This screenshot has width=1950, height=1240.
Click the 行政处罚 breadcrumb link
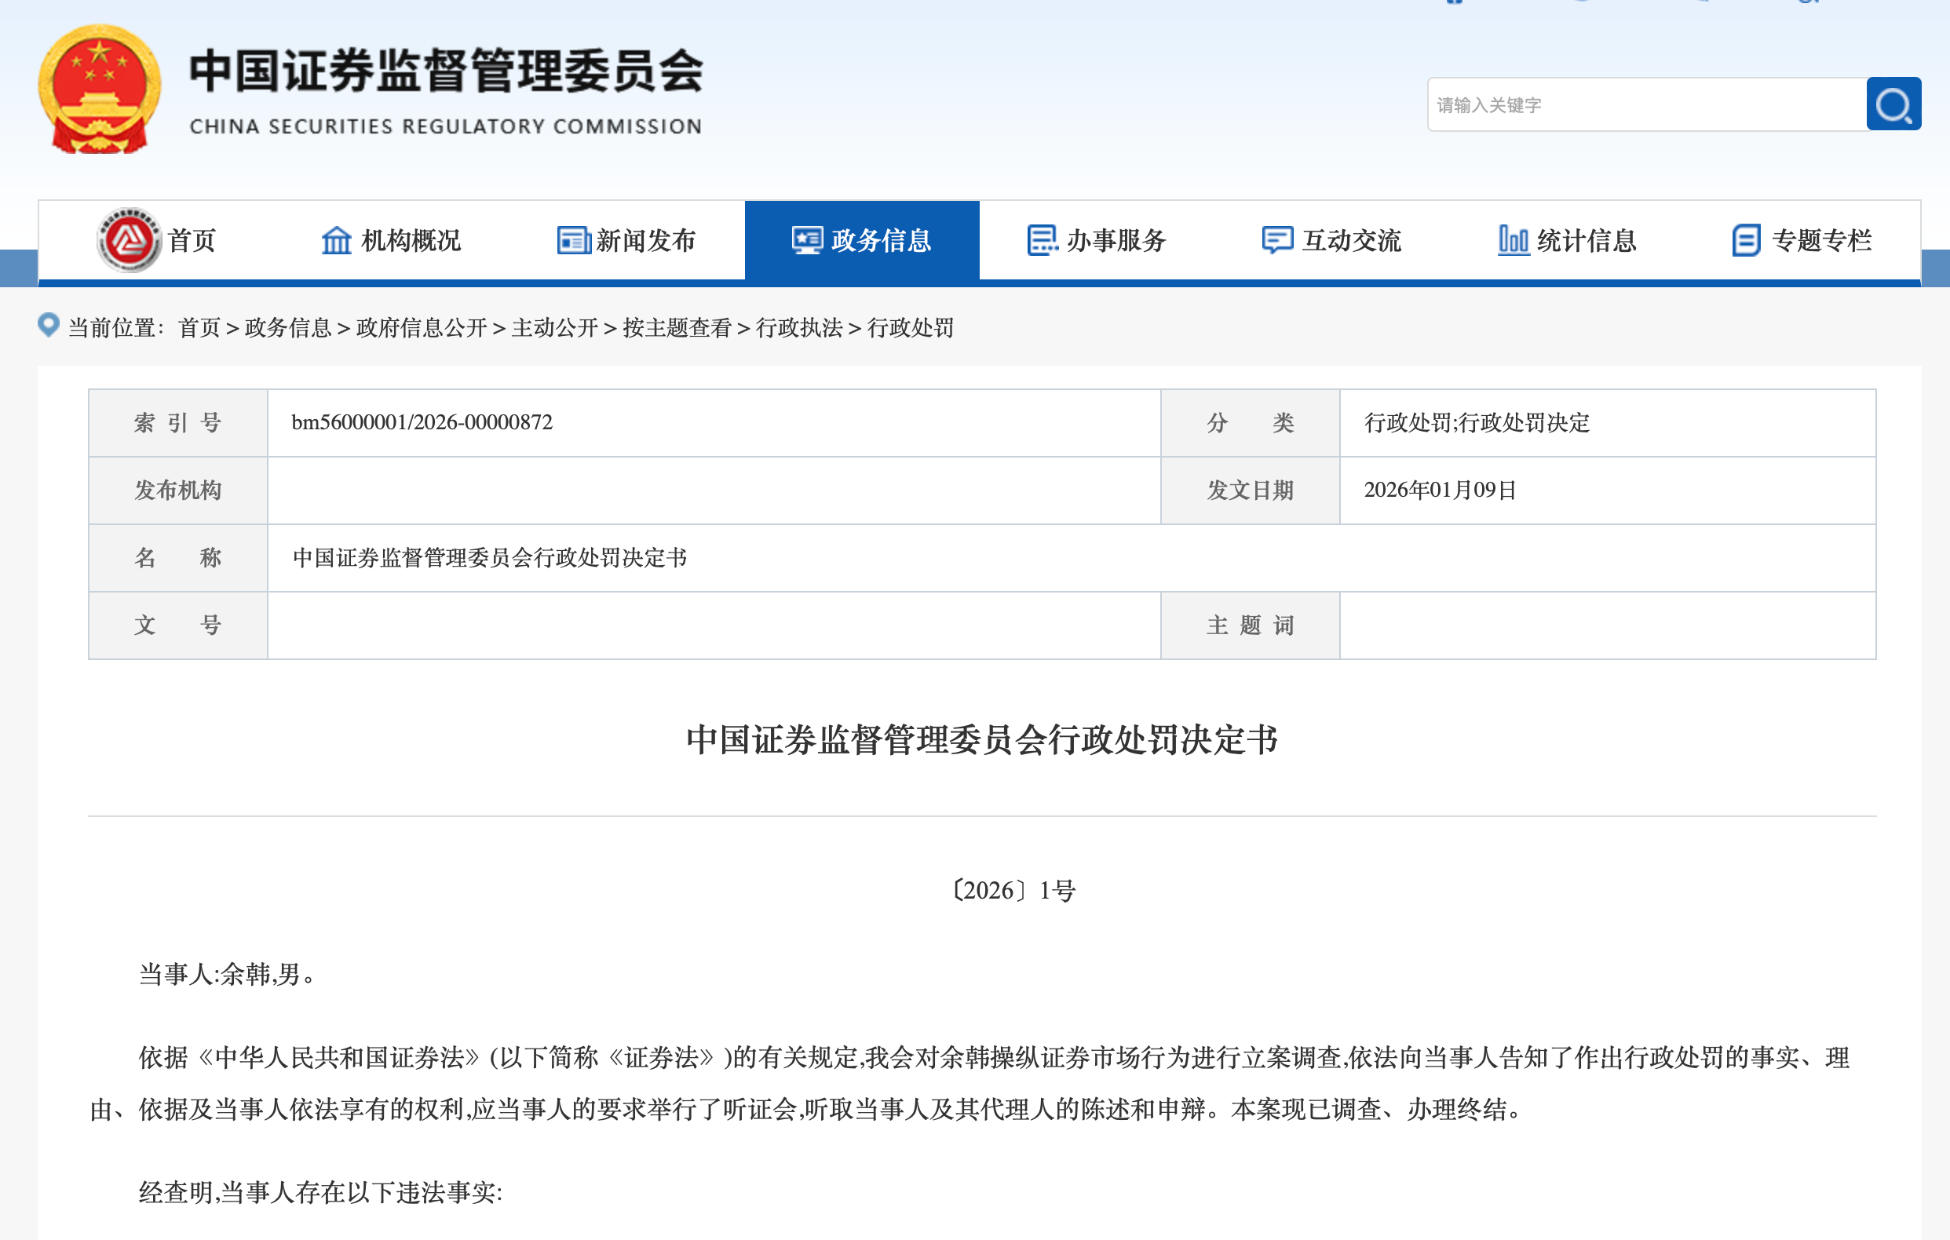point(911,329)
